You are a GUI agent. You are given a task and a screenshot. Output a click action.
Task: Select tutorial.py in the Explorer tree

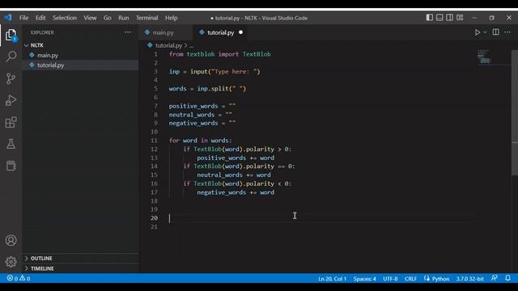(80, 65)
